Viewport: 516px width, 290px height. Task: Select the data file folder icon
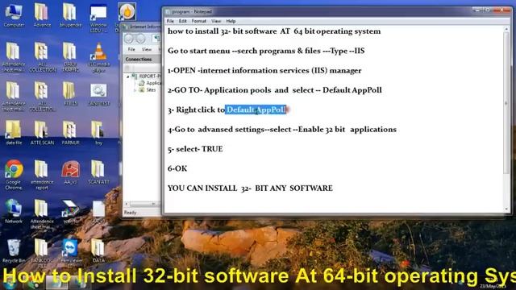tap(14, 132)
